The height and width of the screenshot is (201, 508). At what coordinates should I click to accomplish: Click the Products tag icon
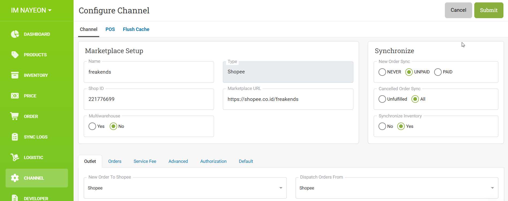[x=15, y=55]
